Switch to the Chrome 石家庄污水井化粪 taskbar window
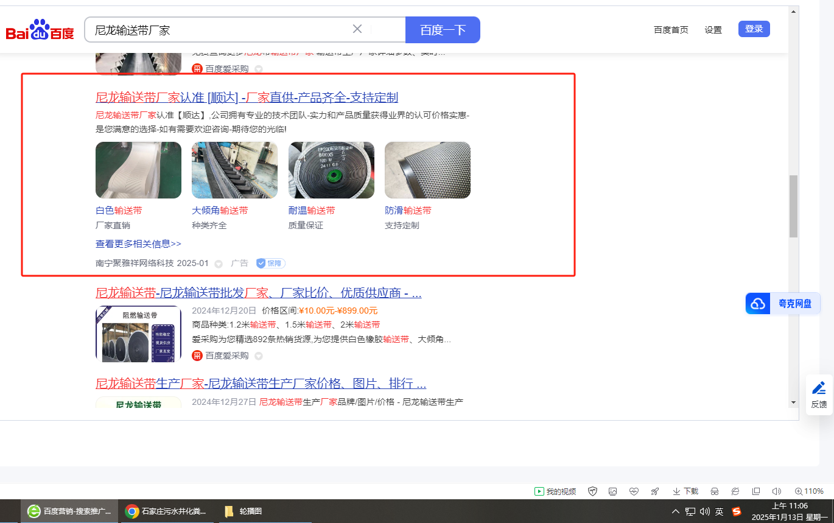The height and width of the screenshot is (523, 834). click(166, 511)
